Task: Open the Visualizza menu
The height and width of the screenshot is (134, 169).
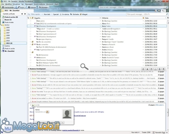Action: click(x=16, y=4)
